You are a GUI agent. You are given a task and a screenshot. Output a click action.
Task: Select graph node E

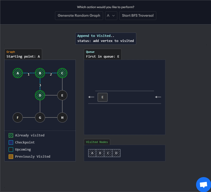coord(62,95)
